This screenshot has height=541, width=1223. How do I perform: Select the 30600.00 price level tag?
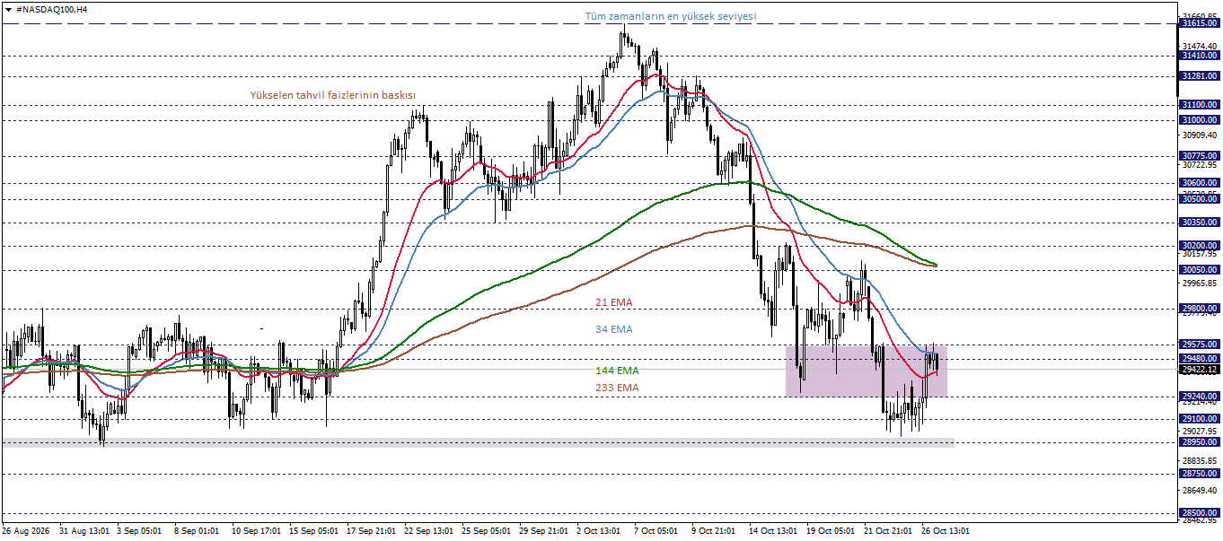[1199, 183]
